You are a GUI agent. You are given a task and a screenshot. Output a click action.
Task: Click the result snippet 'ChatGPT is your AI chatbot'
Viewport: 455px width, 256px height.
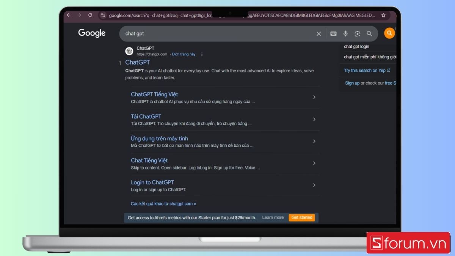coord(220,74)
